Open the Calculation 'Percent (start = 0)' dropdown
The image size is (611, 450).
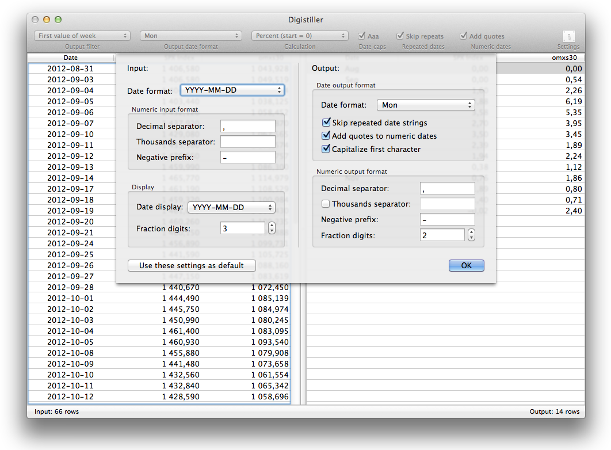(x=300, y=36)
